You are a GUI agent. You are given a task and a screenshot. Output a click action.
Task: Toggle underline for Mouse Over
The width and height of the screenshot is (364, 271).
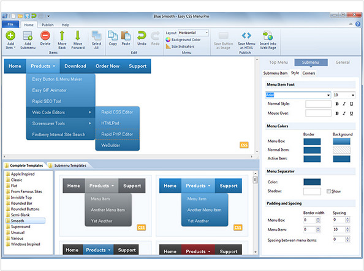pos(351,113)
